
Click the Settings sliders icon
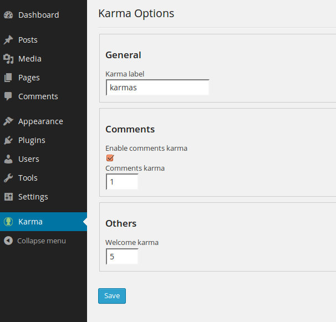(8, 197)
